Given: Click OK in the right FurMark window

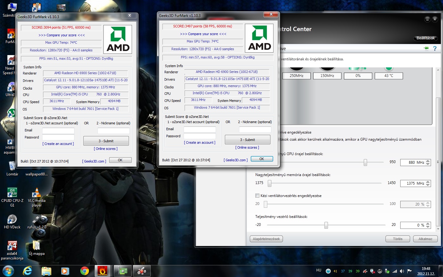Looking at the screenshot, I should click(262, 159).
